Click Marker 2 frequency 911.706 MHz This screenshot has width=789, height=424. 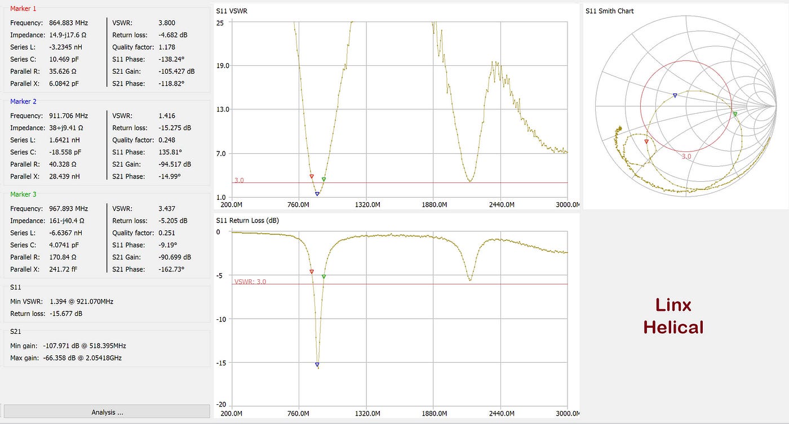pyautogui.click(x=69, y=116)
